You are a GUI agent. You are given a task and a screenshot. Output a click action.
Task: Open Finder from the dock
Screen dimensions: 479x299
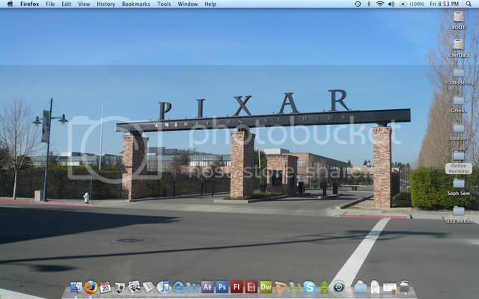pyautogui.click(x=76, y=287)
